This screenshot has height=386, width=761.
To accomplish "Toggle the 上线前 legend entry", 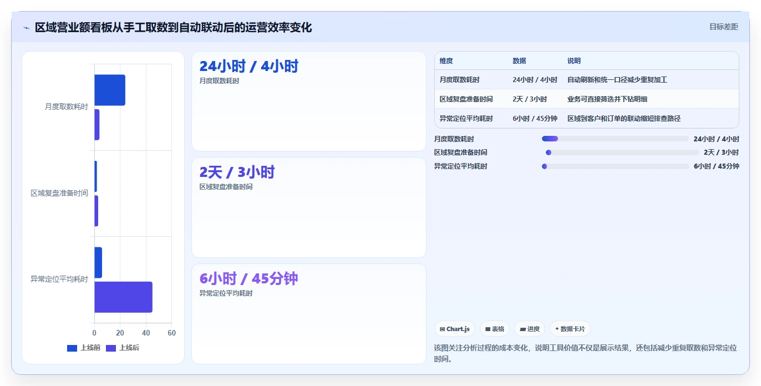I will point(84,348).
